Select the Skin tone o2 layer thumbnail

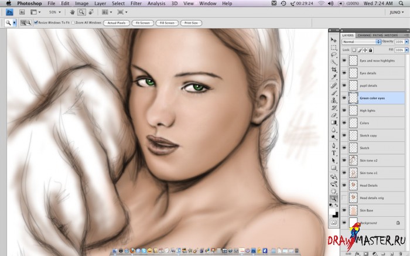pyautogui.click(x=353, y=161)
